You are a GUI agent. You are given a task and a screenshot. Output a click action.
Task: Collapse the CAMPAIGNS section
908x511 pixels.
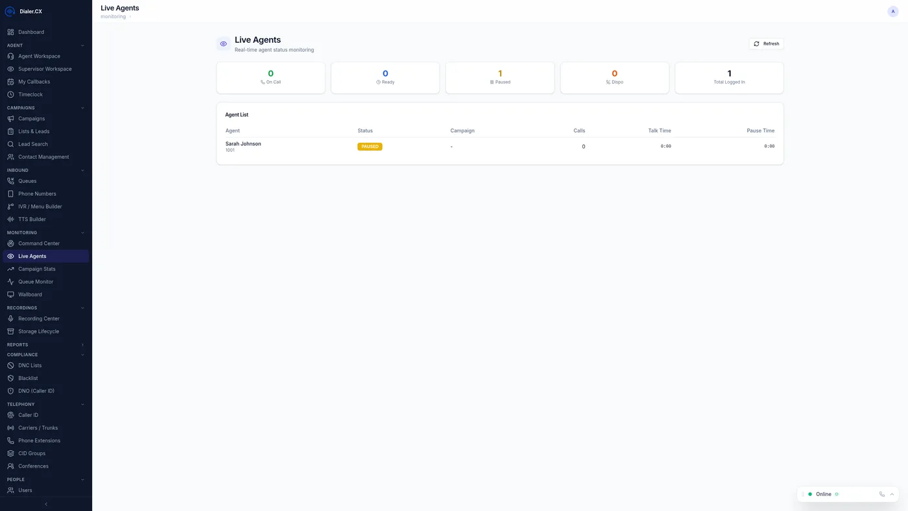[82, 107]
